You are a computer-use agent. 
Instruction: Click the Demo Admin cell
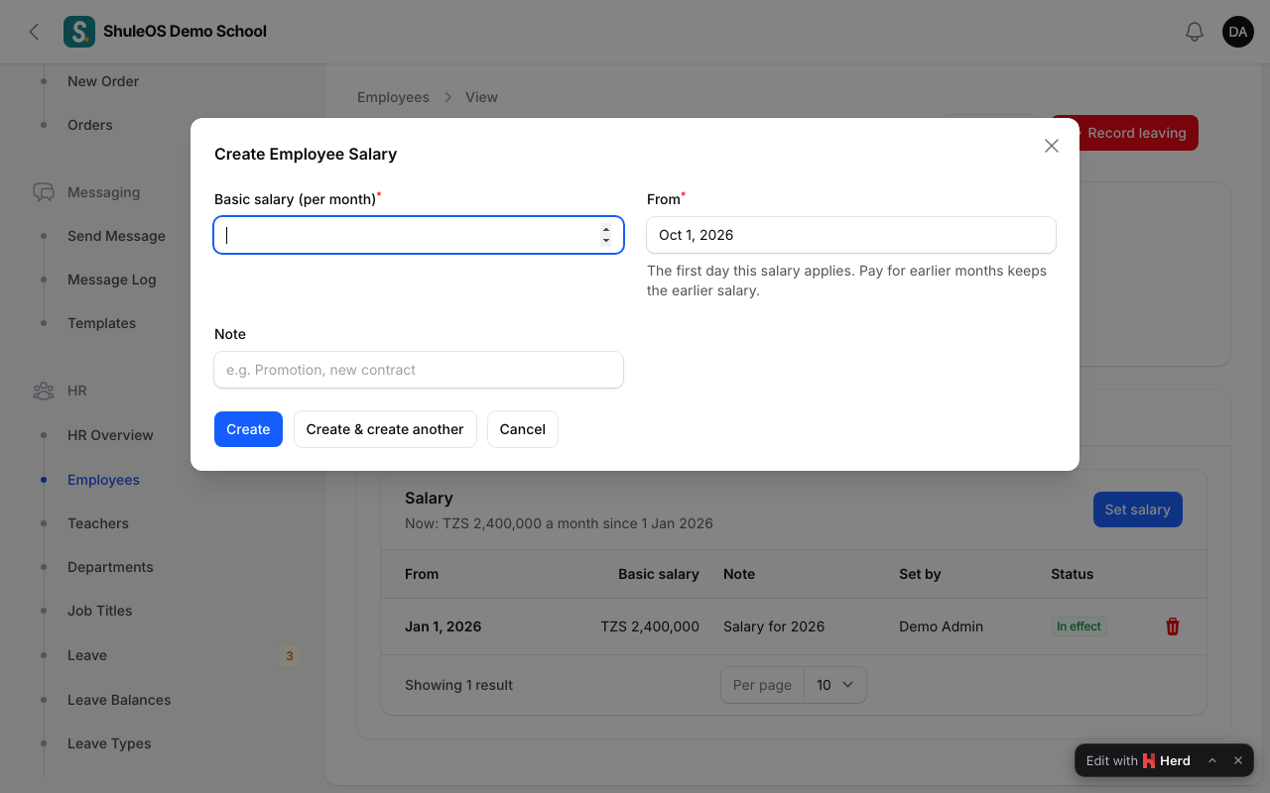click(941, 626)
